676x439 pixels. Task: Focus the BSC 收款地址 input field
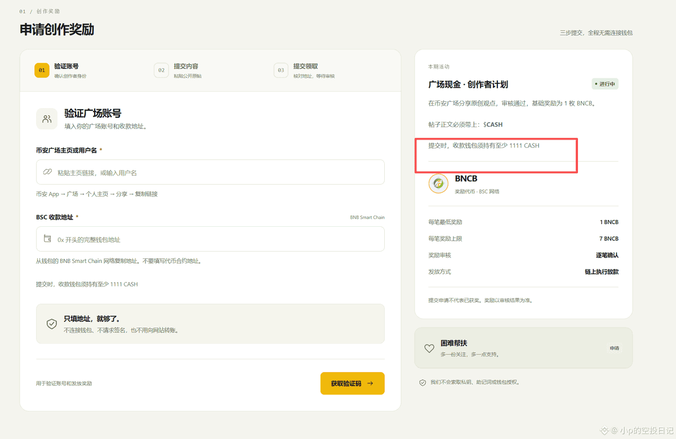(x=210, y=239)
